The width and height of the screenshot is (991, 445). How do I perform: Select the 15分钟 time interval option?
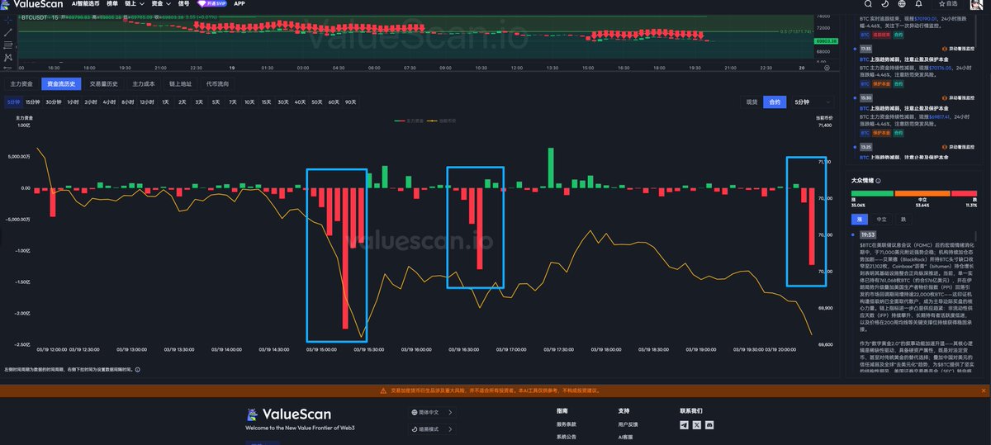pyautogui.click(x=32, y=102)
